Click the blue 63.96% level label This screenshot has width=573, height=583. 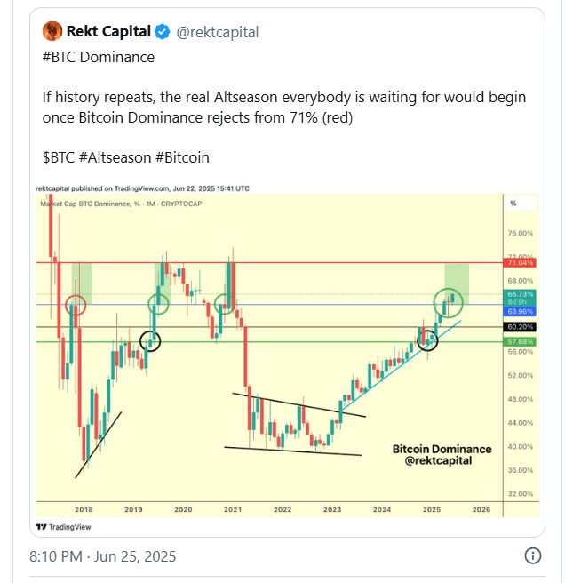pos(520,312)
